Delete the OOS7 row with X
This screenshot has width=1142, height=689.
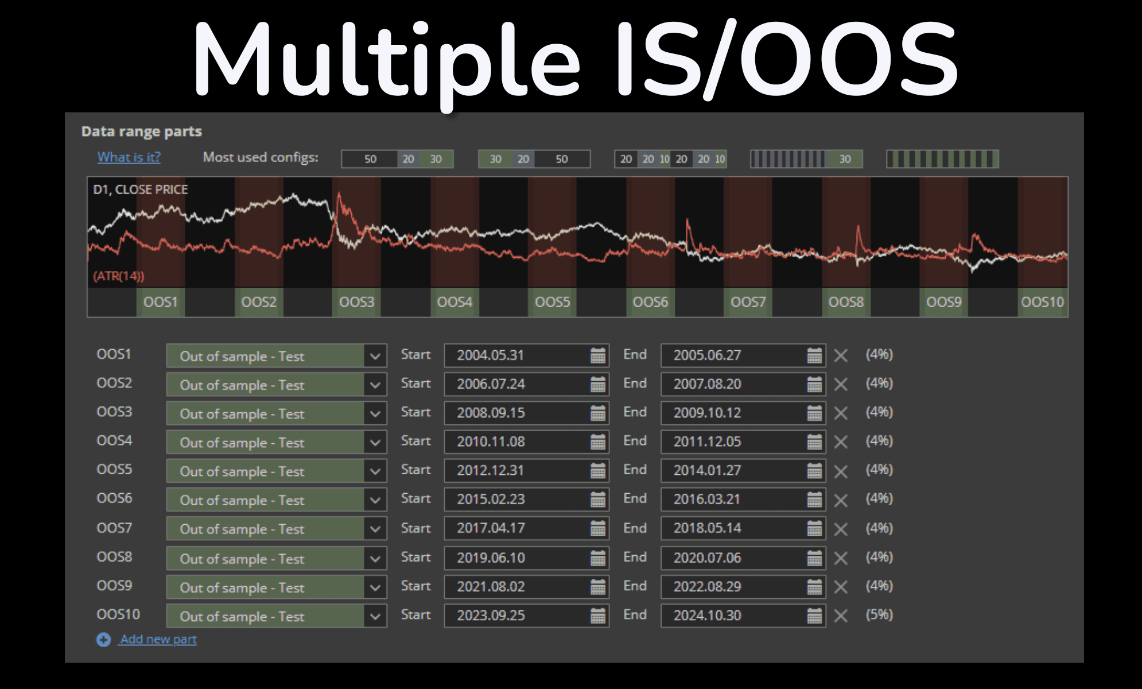(841, 529)
